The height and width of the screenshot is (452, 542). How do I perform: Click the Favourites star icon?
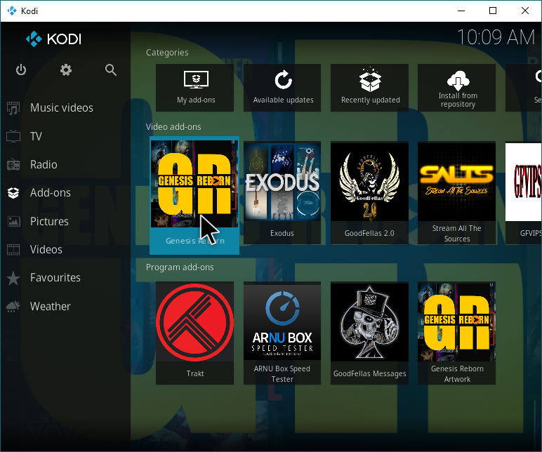tap(13, 278)
